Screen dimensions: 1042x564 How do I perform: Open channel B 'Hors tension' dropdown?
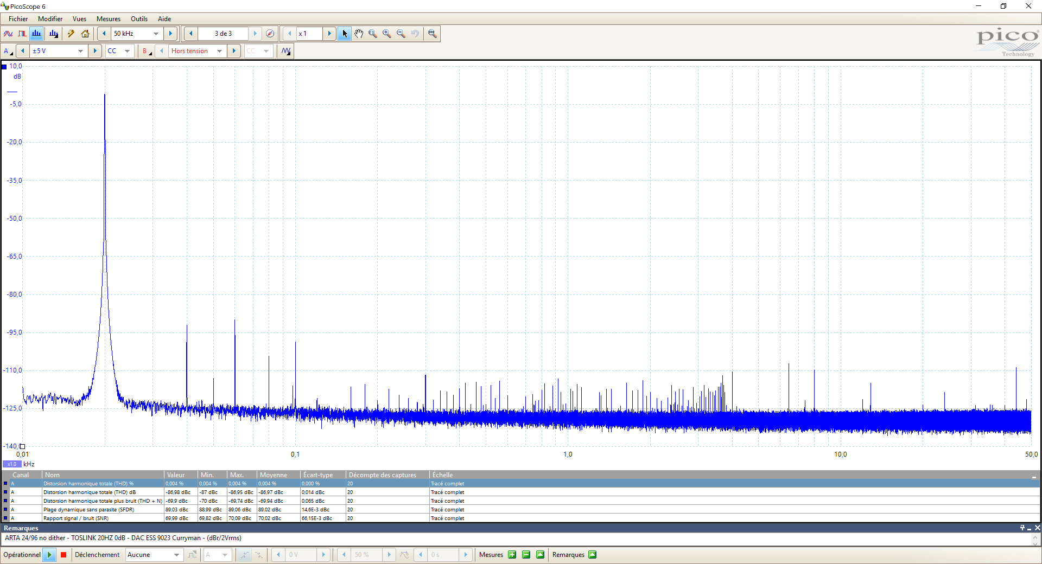(x=219, y=51)
